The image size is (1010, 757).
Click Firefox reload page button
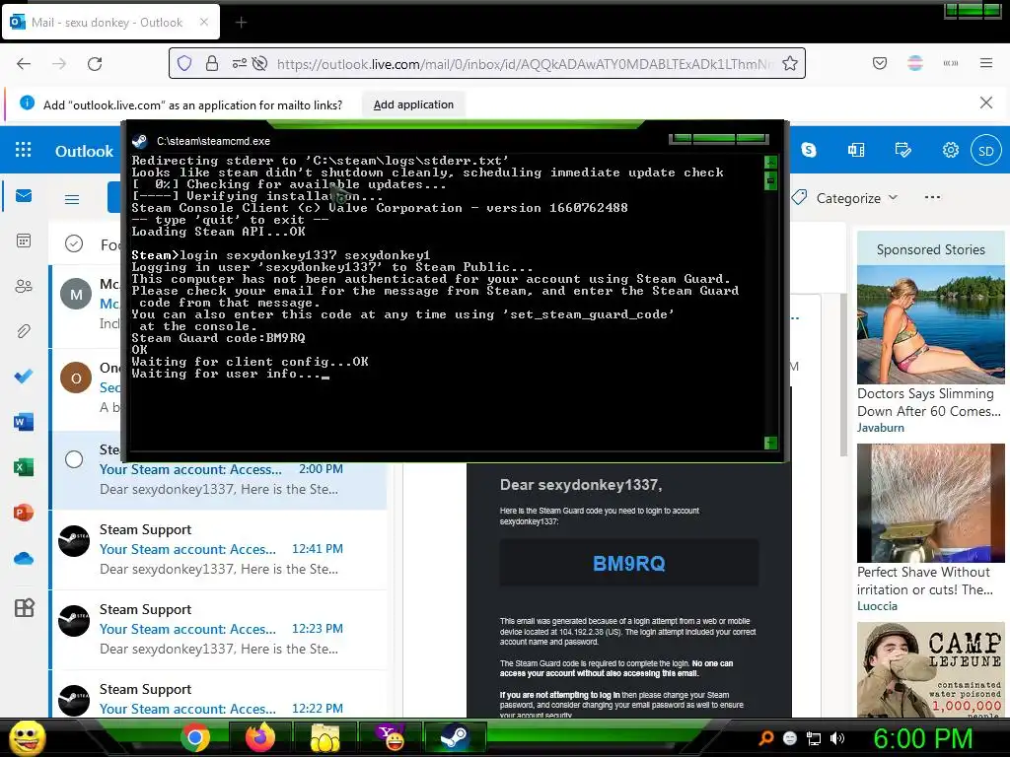(x=95, y=64)
